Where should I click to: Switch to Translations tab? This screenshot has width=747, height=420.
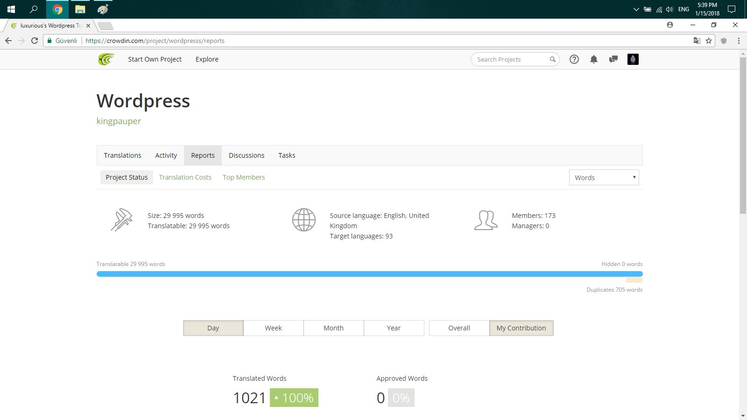[122, 155]
